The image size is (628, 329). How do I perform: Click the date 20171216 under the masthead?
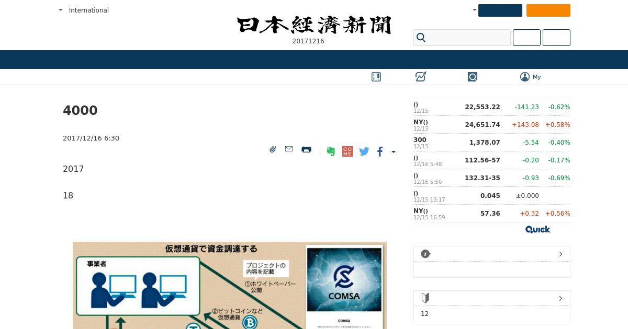click(x=308, y=41)
